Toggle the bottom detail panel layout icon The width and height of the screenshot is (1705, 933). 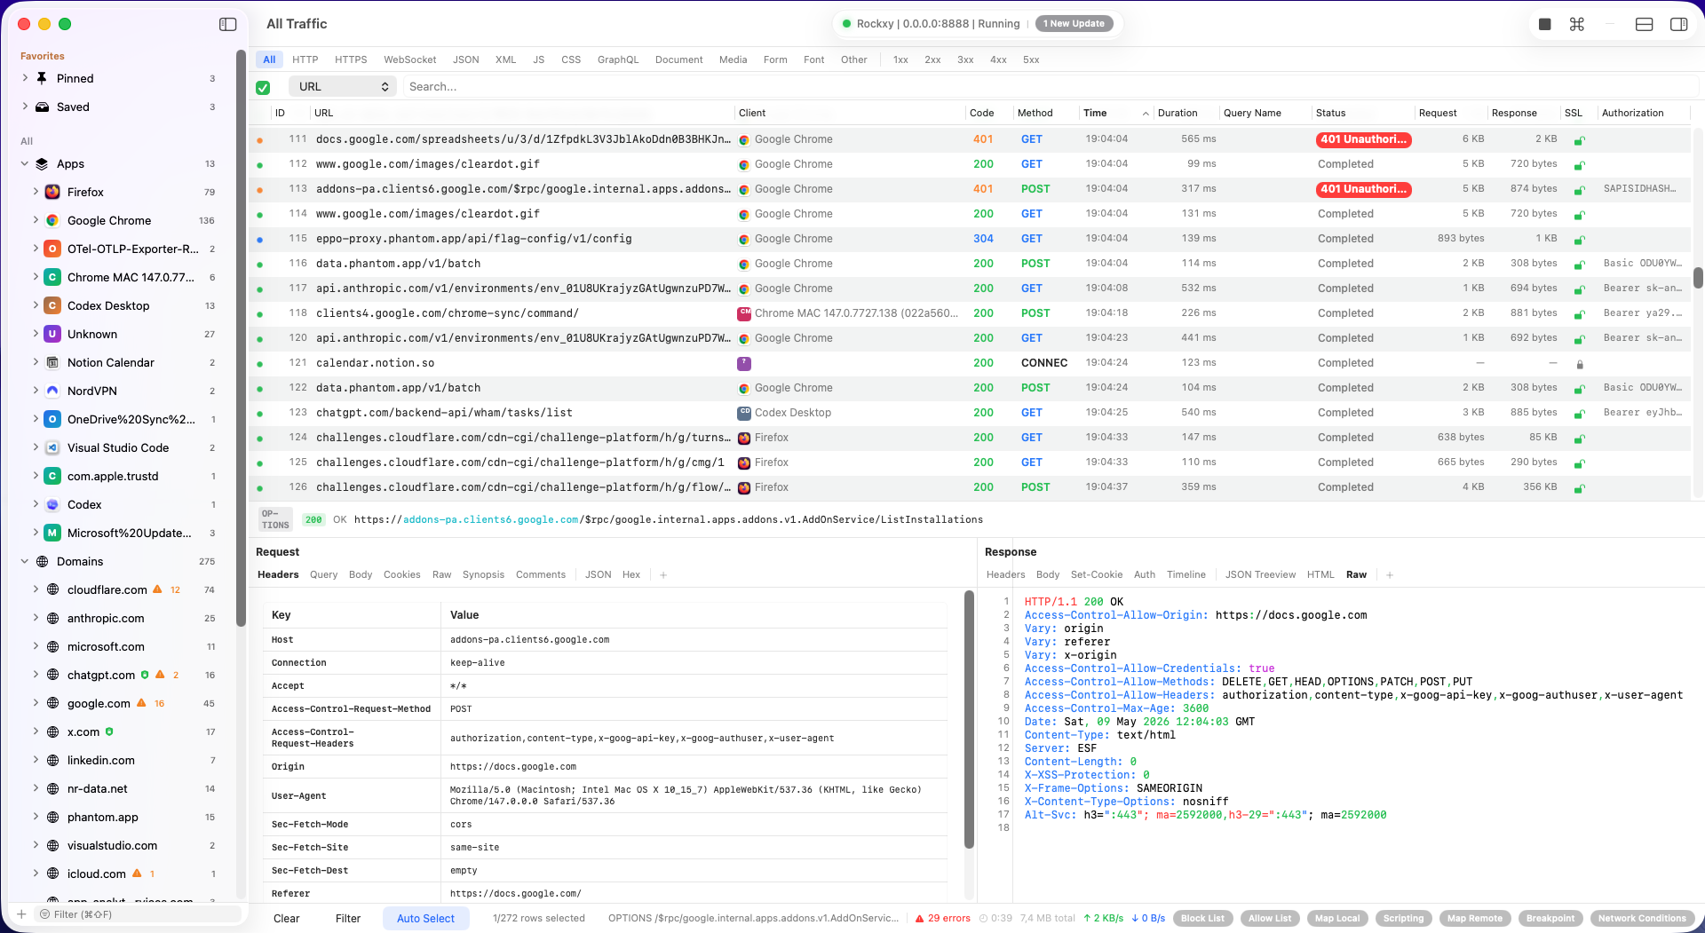[1645, 24]
